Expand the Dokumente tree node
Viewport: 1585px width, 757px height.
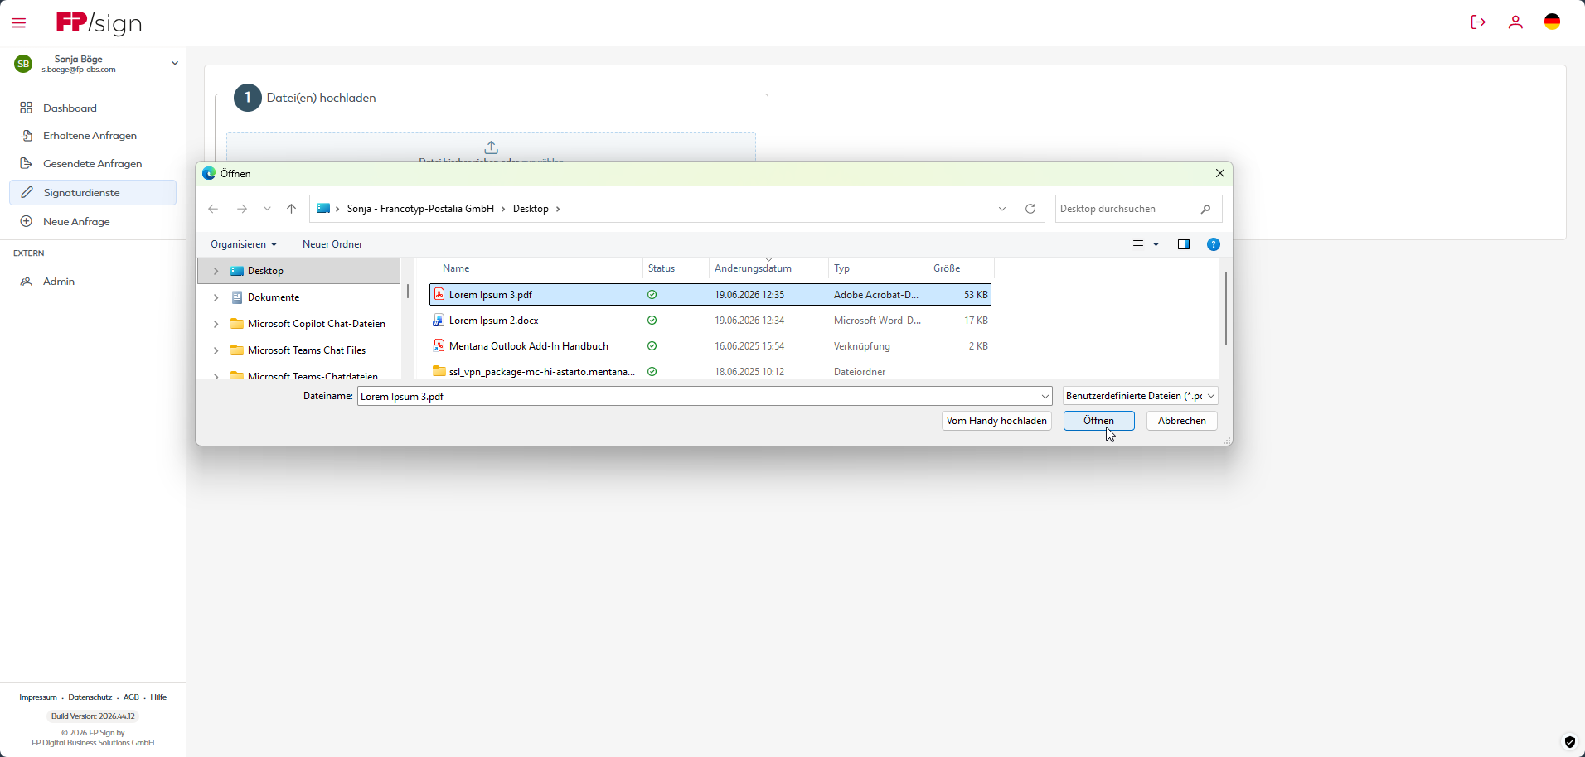pos(216,297)
